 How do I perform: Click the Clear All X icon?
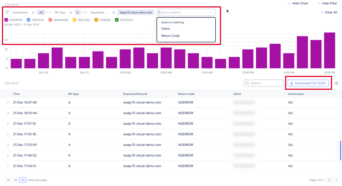tap(322, 13)
